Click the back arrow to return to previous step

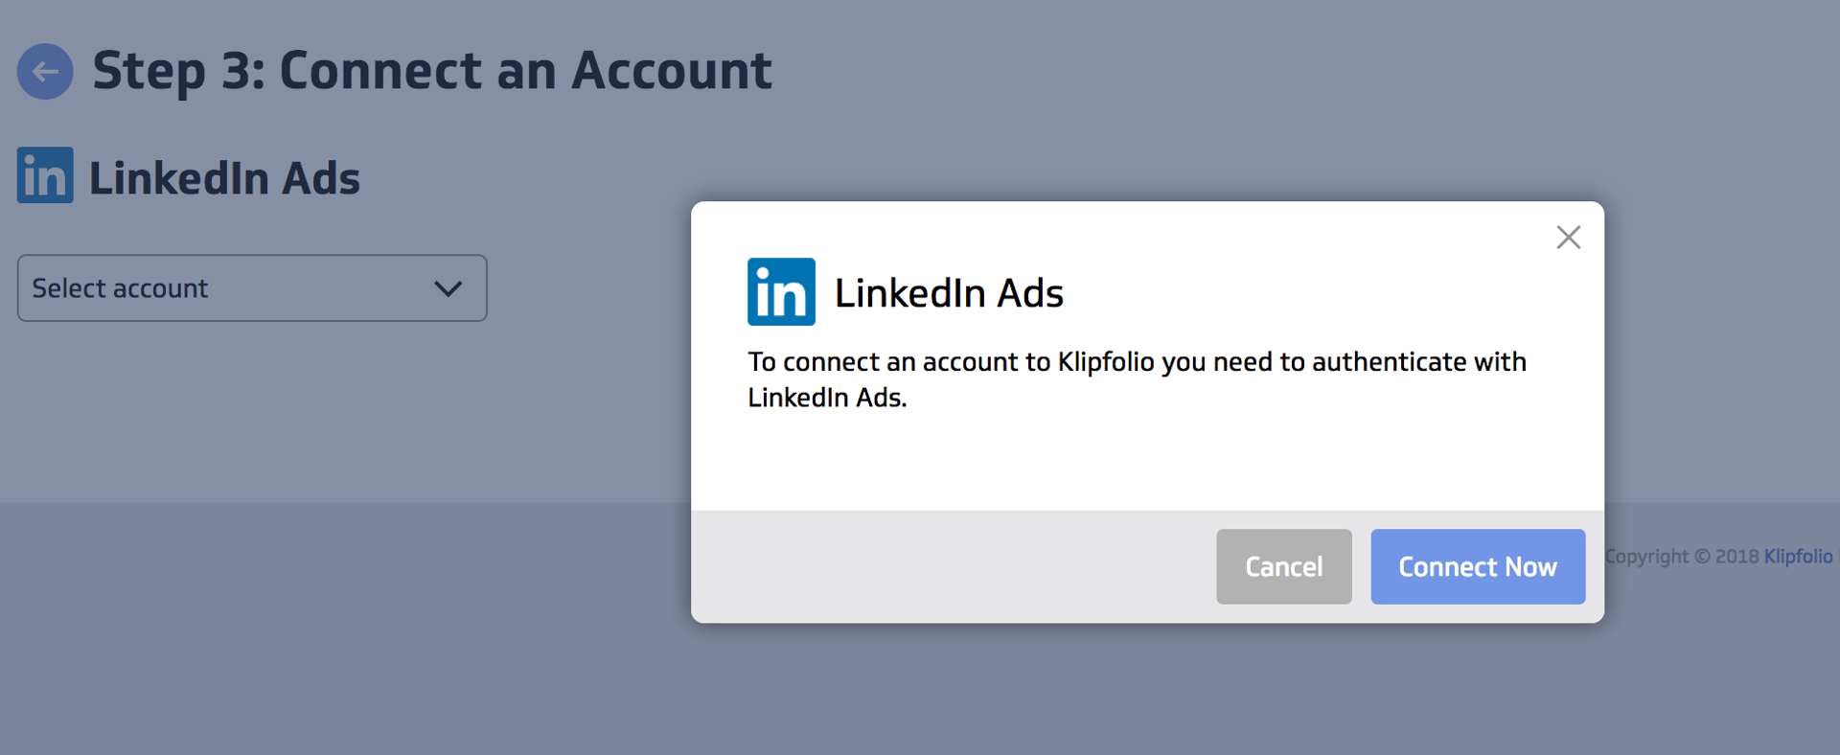[x=44, y=71]
